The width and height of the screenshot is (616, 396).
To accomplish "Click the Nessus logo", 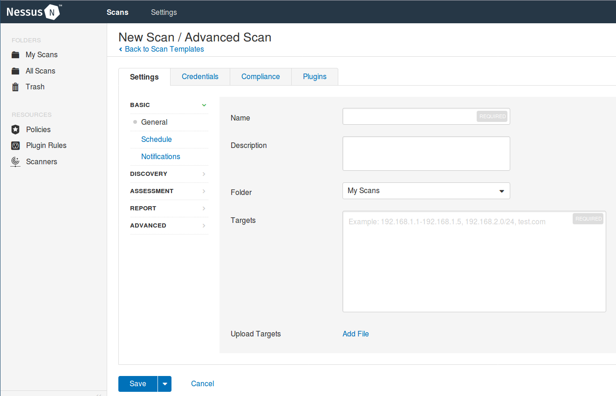I will click(34, 12).
